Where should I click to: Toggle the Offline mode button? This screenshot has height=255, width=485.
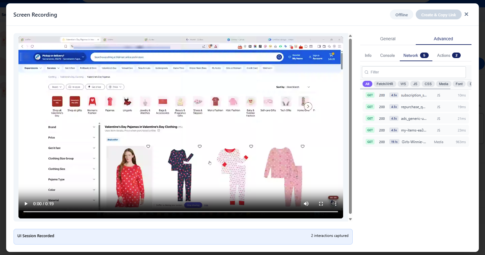click(x=401, y=15)
